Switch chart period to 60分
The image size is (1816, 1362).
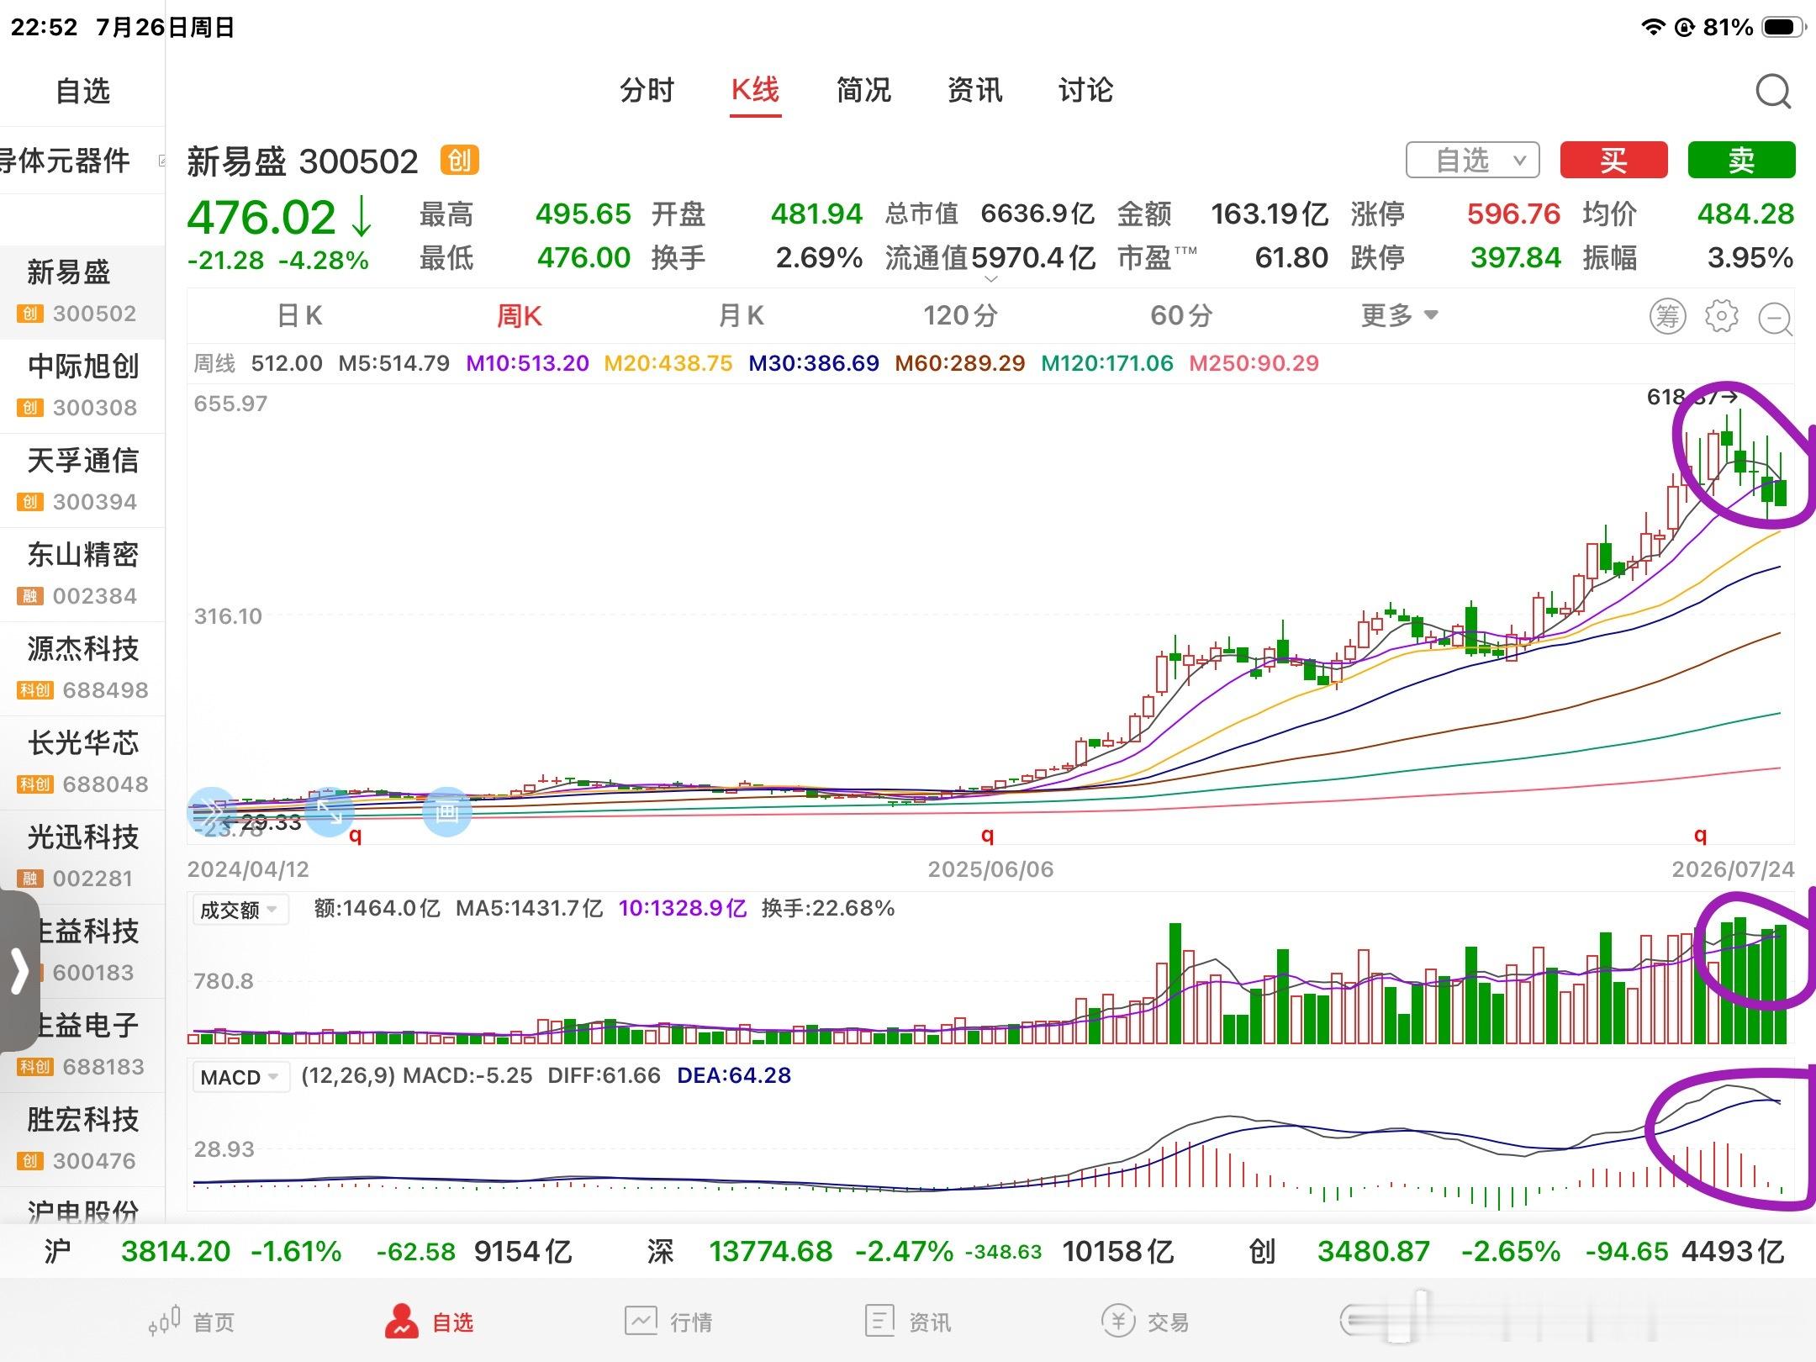pyautogui.click(x=1181, y=316)
